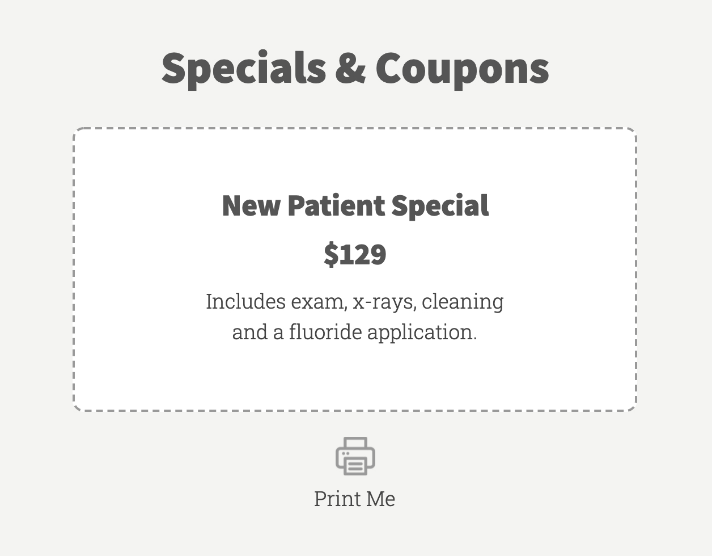The image size is (712, 556).
Task: Click the Specials & Coupons page heading
Action: point(355,69)
